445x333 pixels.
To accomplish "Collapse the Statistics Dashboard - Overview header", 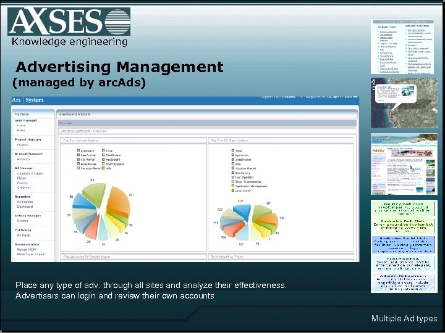I will point(207,131).
